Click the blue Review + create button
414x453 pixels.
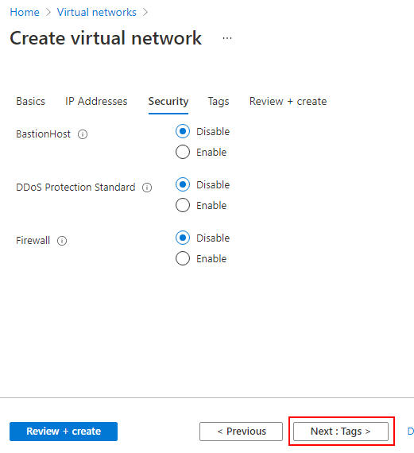(x=64, y=432)
